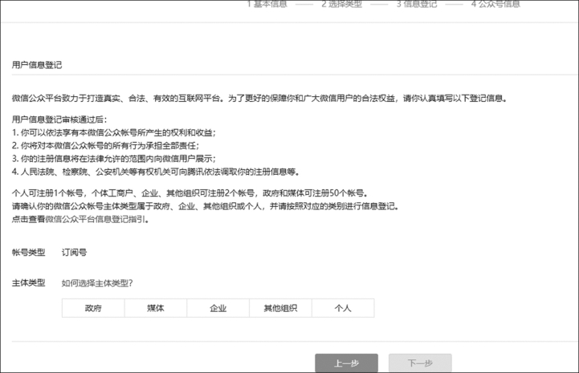This screenshot has width=579, height=373.
Task: Open the 如何选择主体类型? help link
Action: point(97,283)
